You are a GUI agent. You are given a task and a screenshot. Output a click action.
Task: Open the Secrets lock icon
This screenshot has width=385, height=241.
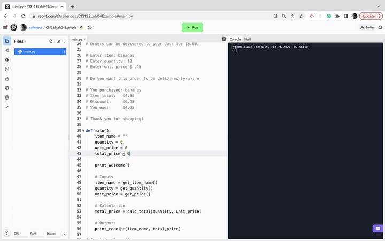(x=7, y=78)
